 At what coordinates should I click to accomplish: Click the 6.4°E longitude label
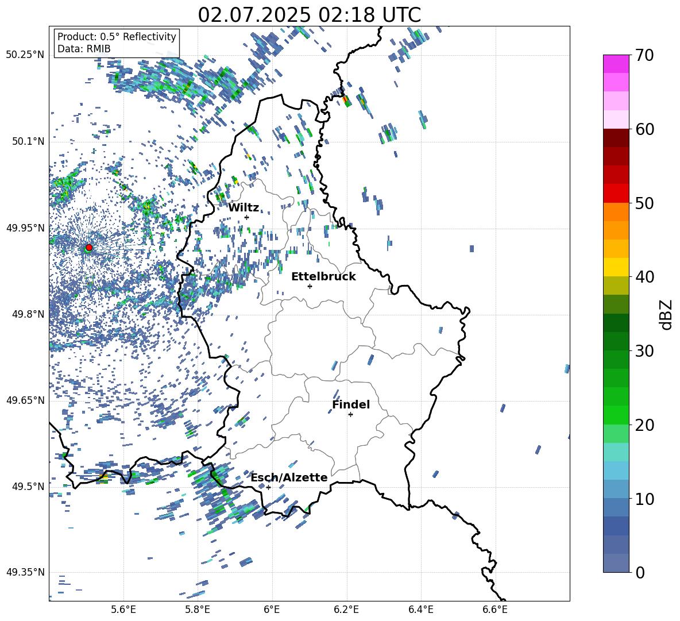[420, 610]
